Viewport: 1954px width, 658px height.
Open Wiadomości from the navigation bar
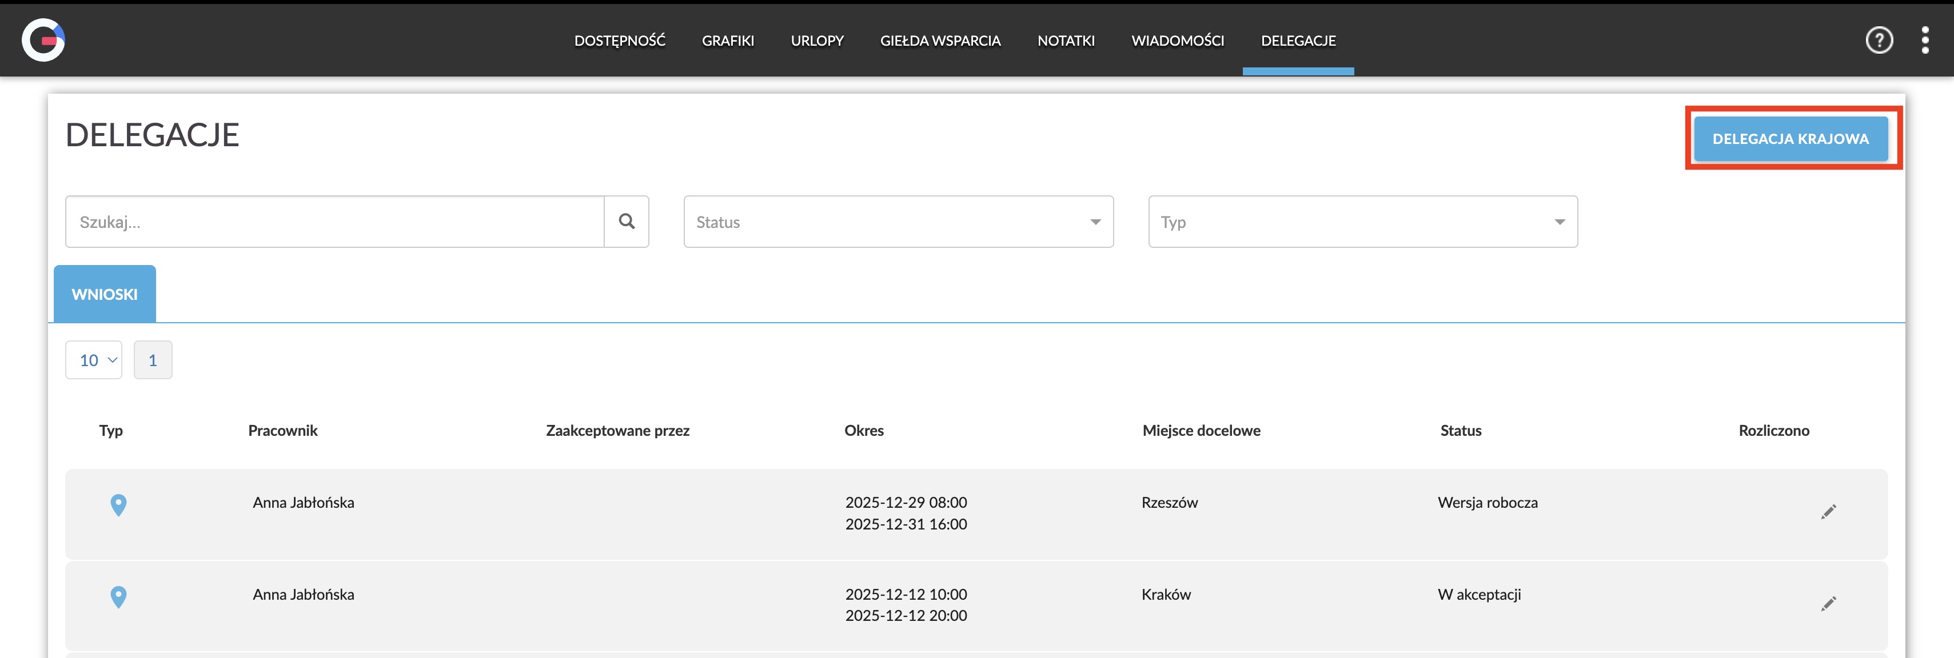[x=1177, y=41]
